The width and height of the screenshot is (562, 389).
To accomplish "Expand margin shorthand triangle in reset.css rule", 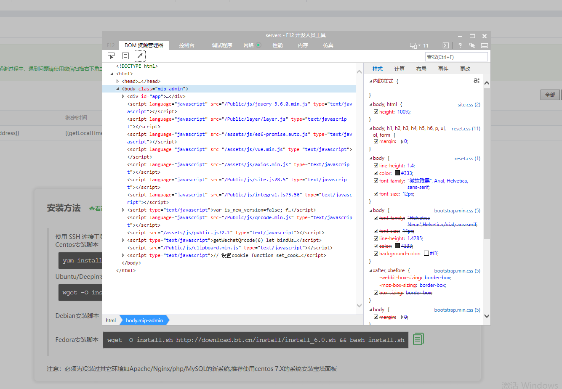I will click(402, 142).
